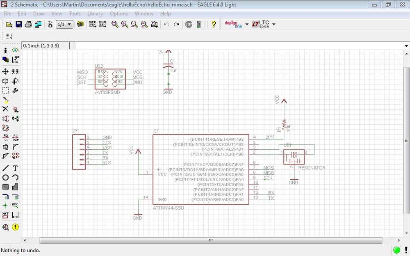The image size is (410, 256).
Task: Click the vertical scrollbar thumb
Action: coord(406,140)
